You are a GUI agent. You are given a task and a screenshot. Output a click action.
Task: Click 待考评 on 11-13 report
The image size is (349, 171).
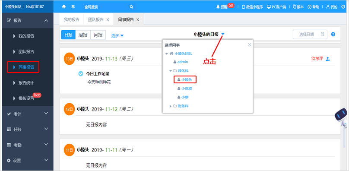point(317,59)
